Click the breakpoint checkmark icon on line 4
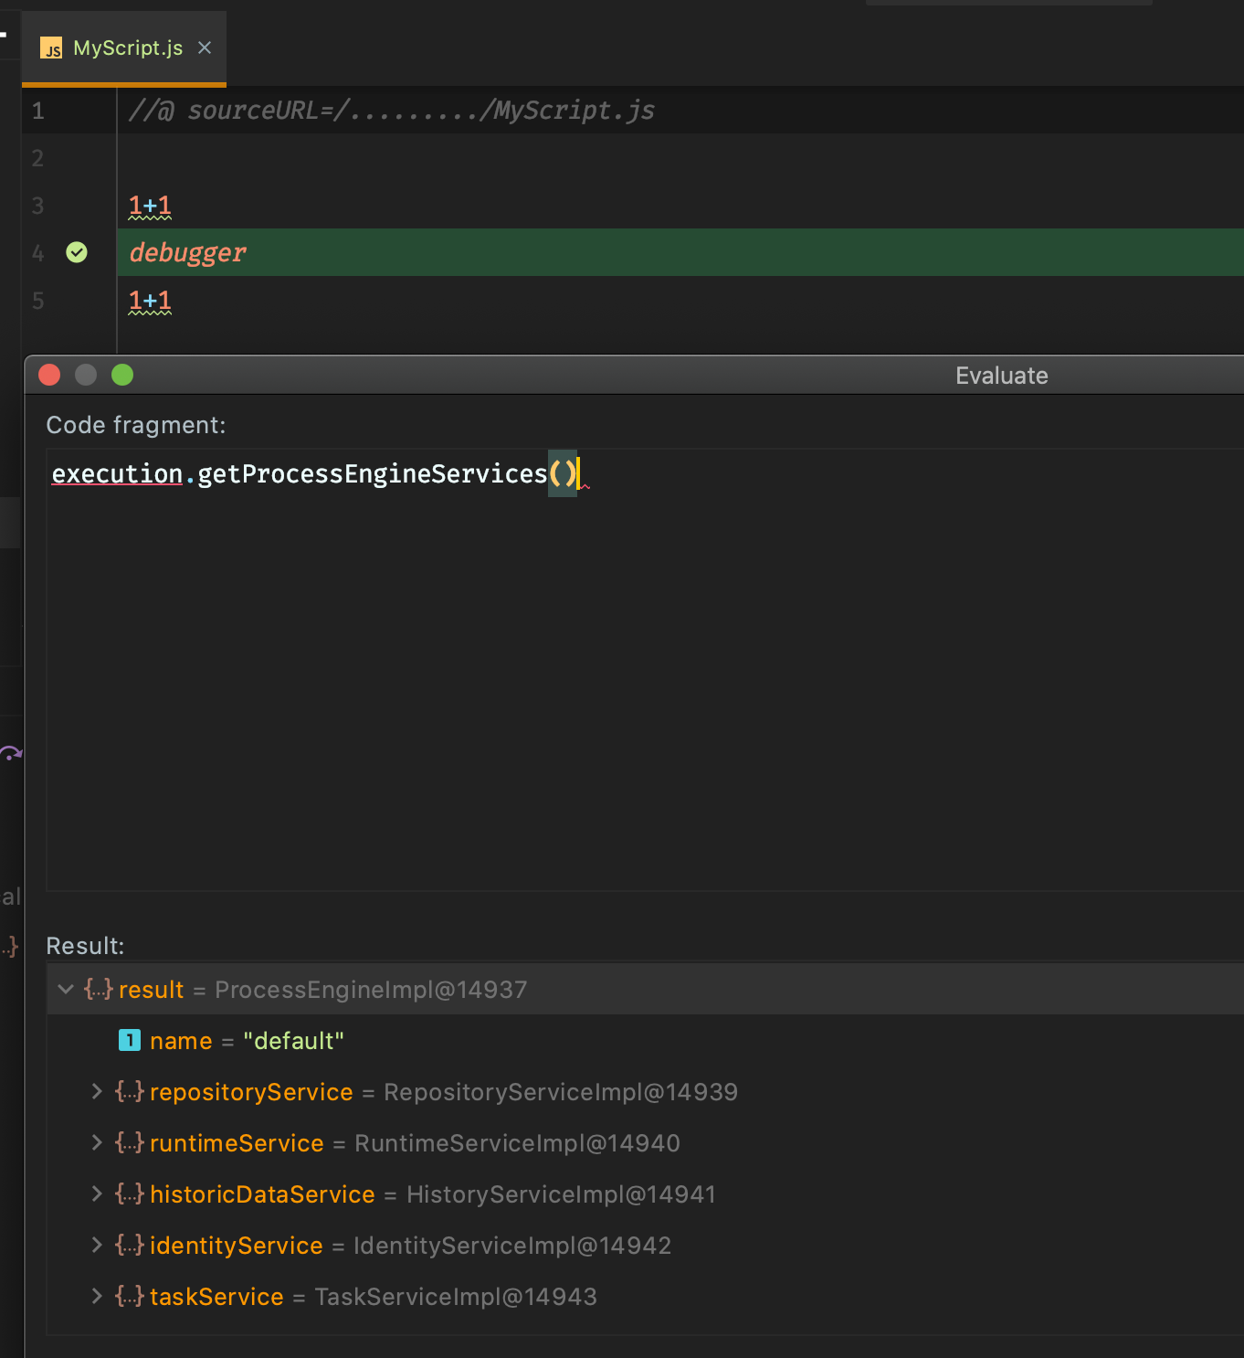Screen dimensions: 1244x1358 coord(77,252)
